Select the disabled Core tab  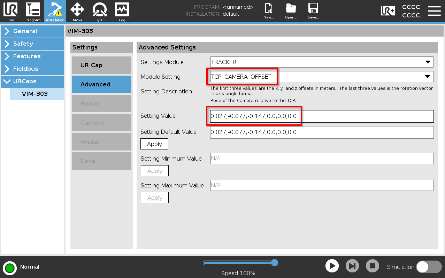(x=102, y=161)
